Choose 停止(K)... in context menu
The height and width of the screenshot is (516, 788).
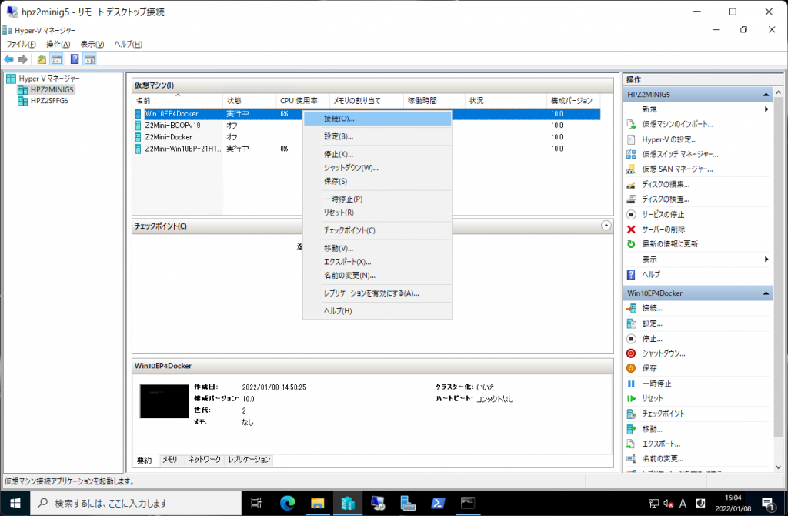point(377,154)
